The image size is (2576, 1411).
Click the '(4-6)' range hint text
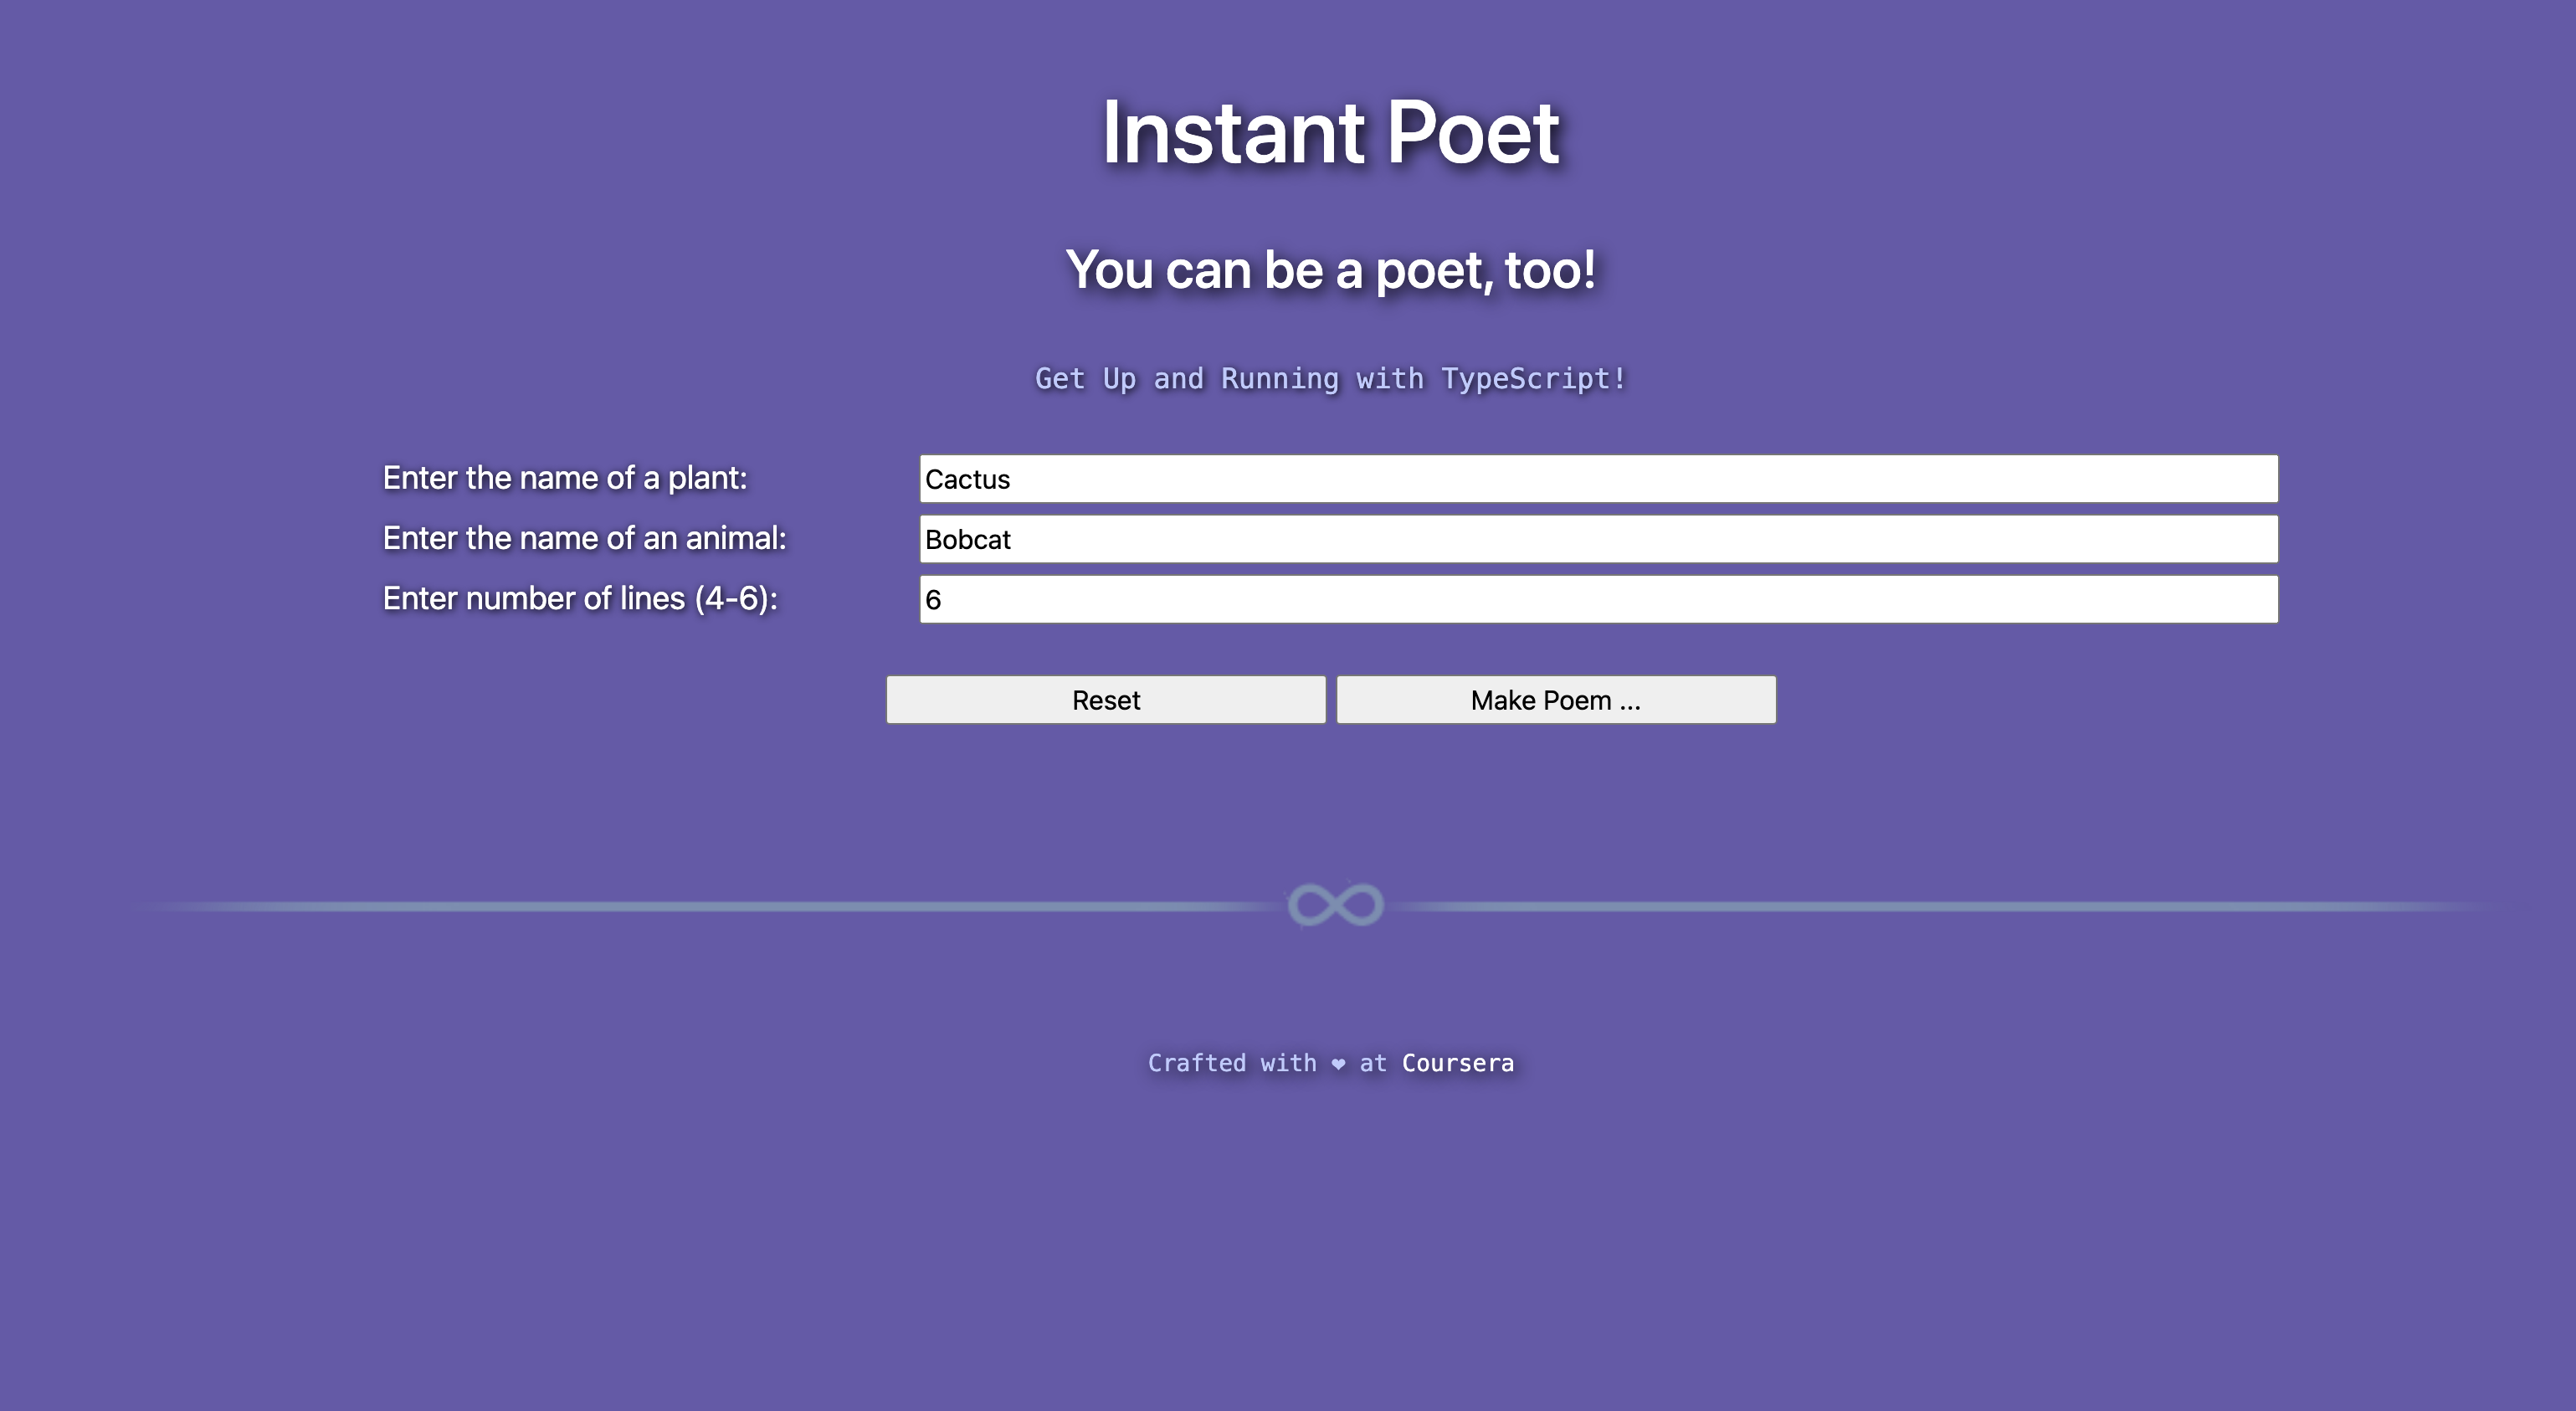[735, 598]
